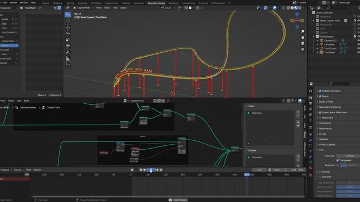Adjust the Filter Size value field
The height and width of the screenshot is (202, 360).
(348, 156)
